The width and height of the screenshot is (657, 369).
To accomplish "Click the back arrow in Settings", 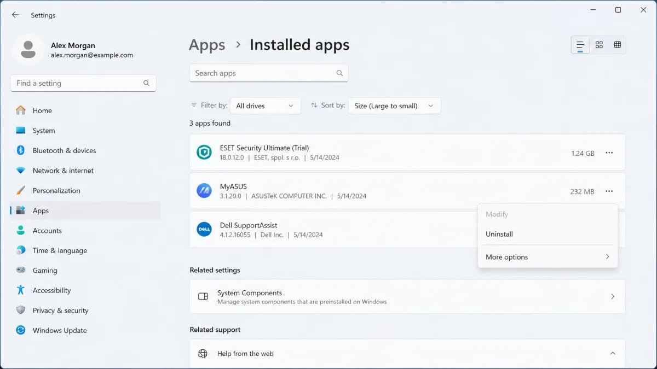I will pos(15,15).
